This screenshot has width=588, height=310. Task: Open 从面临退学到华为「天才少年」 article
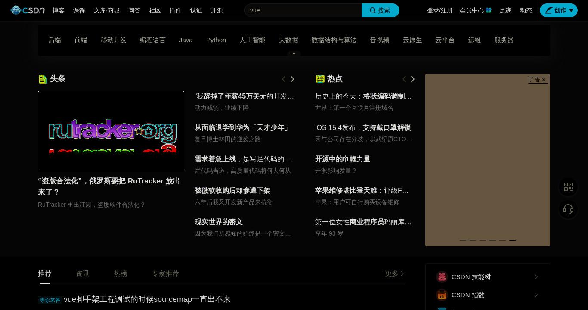point(243,128)
